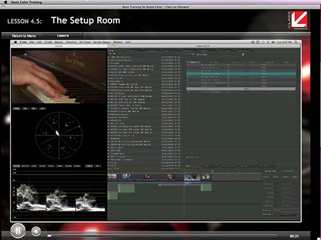
Task: Click the vectorscope display
Action: [x=59, y=135]
